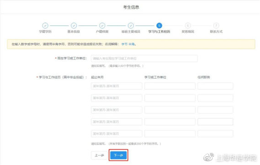Activate fourth row 起止年月 field
The height and width of the screenshot is (165, 260).
(117, 122)
